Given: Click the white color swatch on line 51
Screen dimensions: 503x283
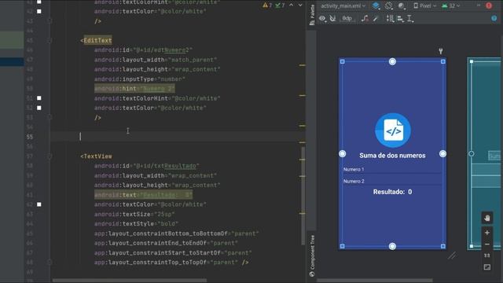Looking at the screenshot, I should 39,98.
